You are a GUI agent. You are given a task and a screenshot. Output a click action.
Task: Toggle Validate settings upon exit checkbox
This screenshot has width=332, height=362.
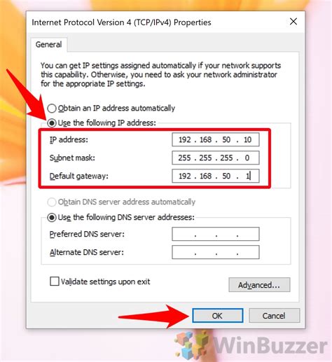(55, 281)
